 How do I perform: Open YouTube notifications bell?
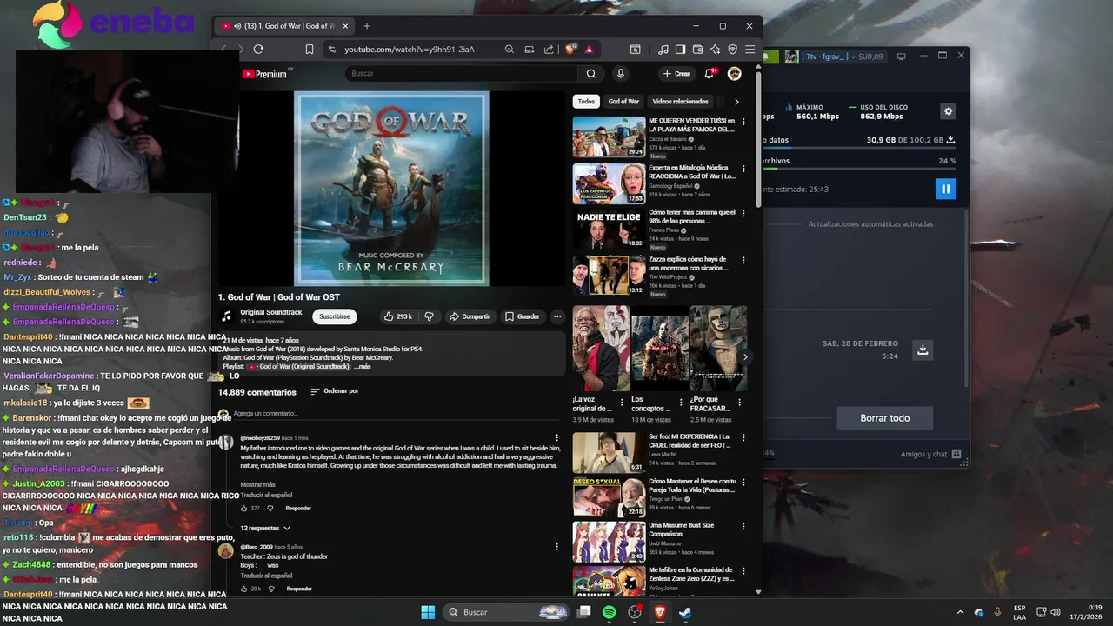coord(710,74)
